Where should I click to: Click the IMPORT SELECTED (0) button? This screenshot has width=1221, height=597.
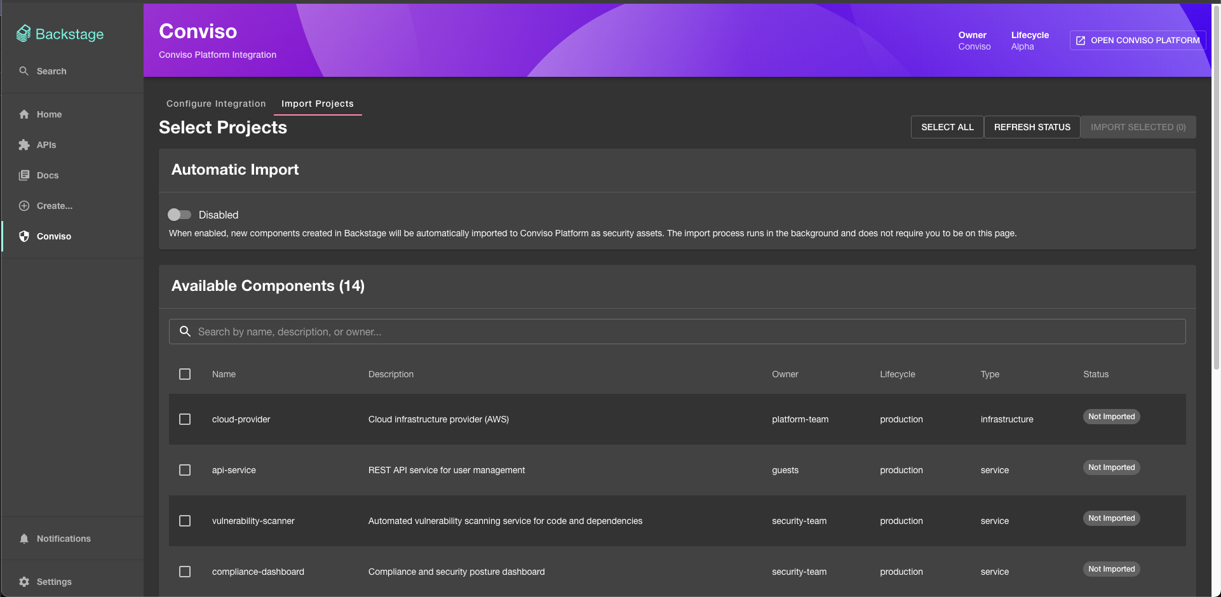pyautogui.click(x=1138, y=127)
